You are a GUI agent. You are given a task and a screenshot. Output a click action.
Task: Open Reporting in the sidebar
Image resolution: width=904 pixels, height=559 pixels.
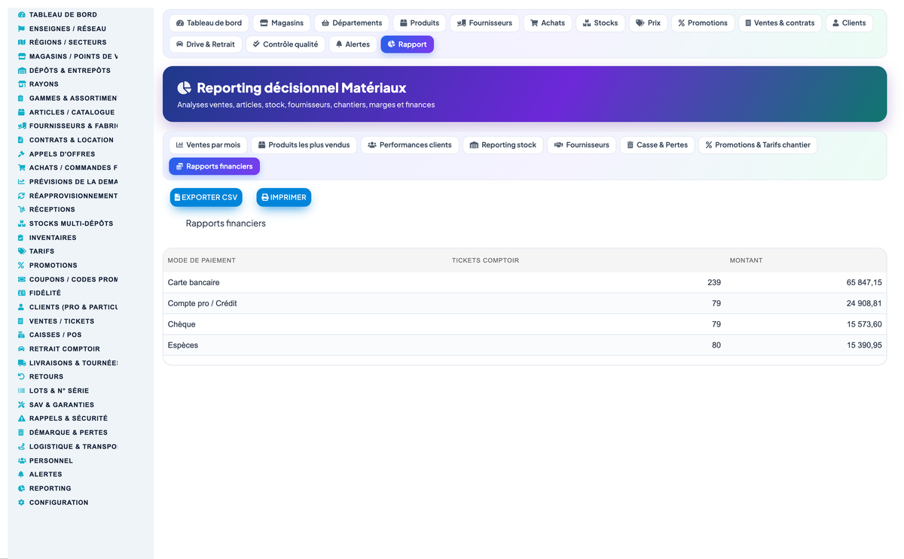(50, 488)
